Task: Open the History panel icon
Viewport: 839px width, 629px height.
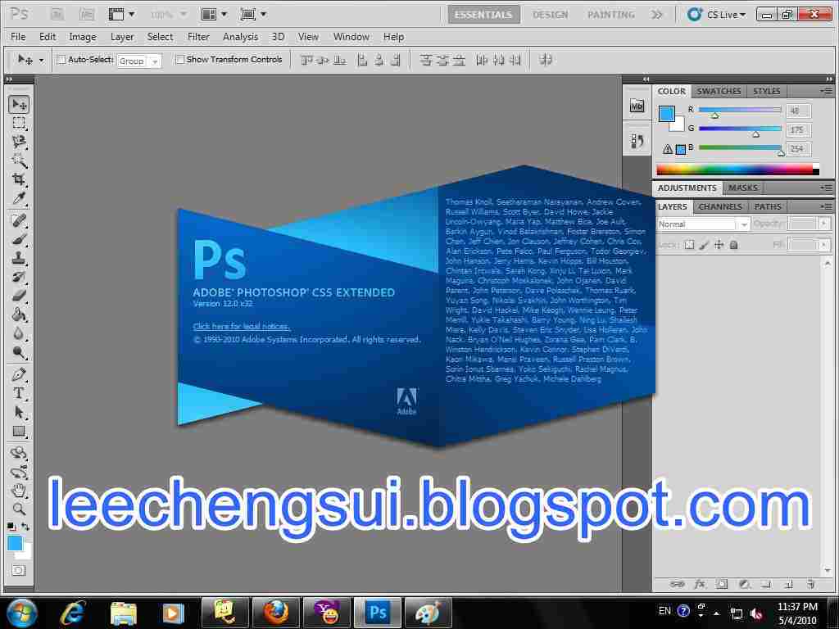Action: 637,141
